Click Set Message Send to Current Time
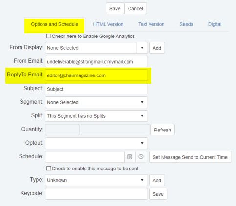 190,157
